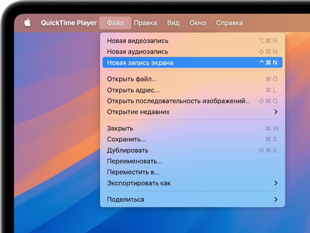This screenshot has height=233, width=310.
Task: Choose Открыть адрес… menu item
Action: (x=193, y=90)
